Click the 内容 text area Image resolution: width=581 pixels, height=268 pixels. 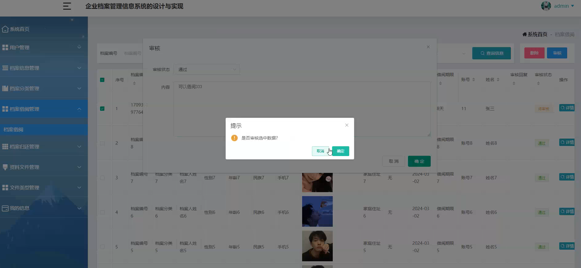coord(302,109)
